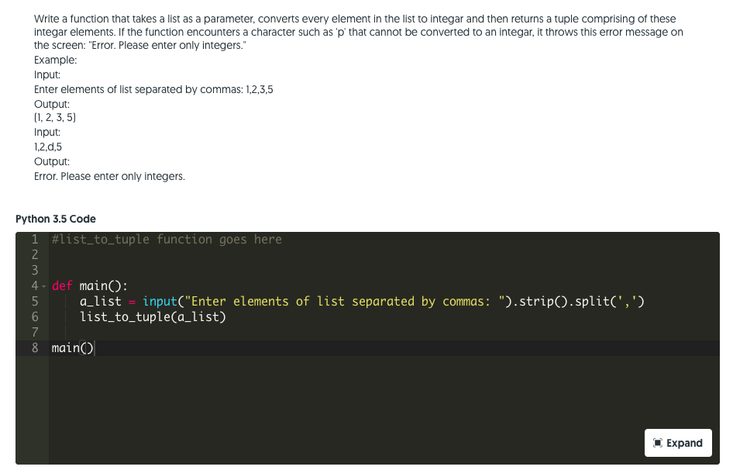Click the list_to_tuple(a_list) call on line 6
The width and height of the screenshot is (733, 470).
coord(151,316)
